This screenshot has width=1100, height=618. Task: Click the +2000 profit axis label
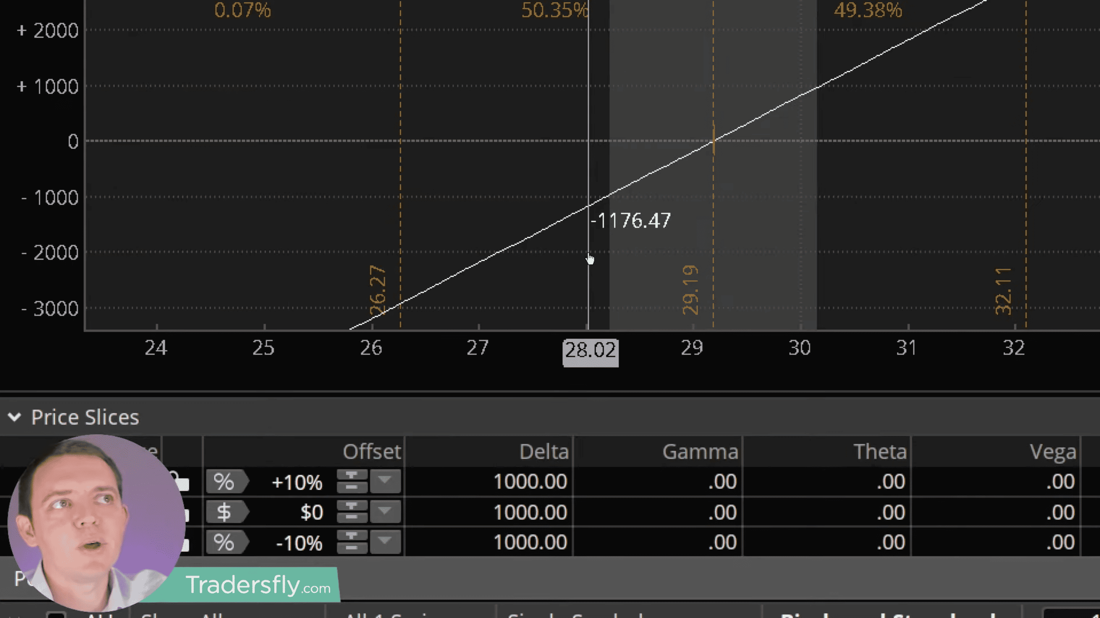tap(47, 31)
